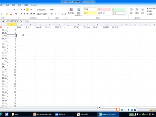Select 常规 cell style
The height and width of the screenshot is (117, 156).
(90, 9)
